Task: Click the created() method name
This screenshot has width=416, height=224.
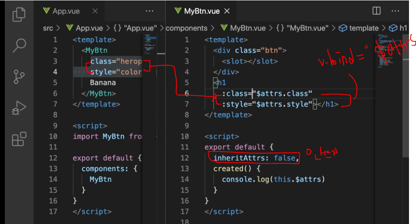Action: click(232, 169)
